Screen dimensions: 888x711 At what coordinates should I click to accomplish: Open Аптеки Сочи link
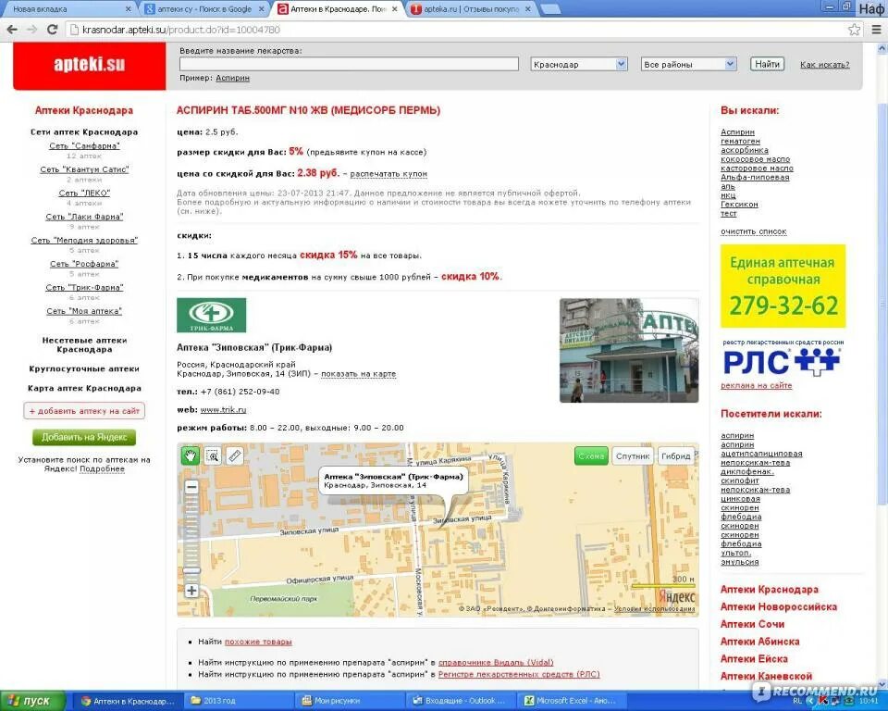(752, 624)
